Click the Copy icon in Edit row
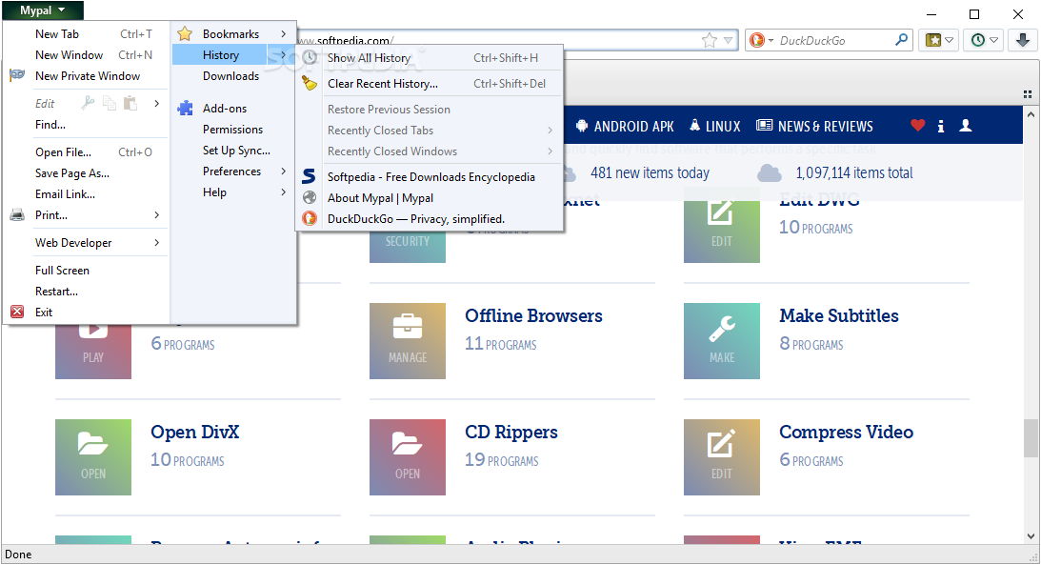Viewport: 1041px width, 565px height. coord(109,103)
